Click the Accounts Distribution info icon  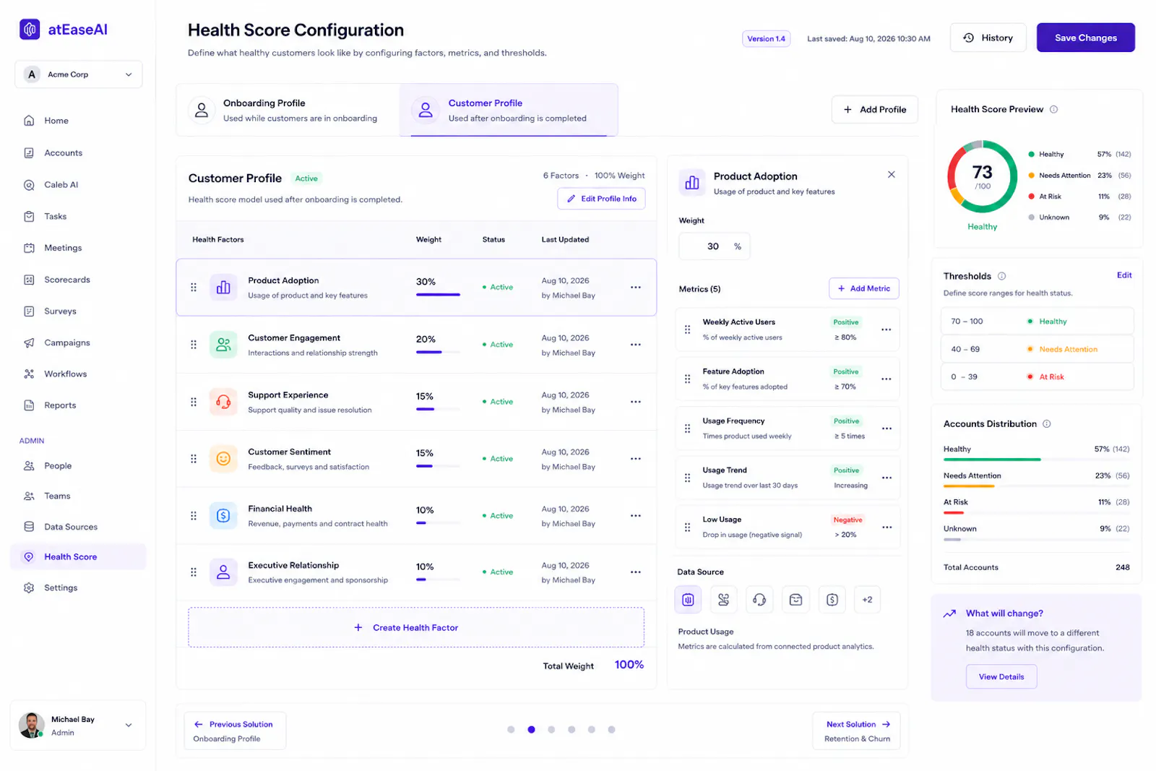(x=1047, y=424)
